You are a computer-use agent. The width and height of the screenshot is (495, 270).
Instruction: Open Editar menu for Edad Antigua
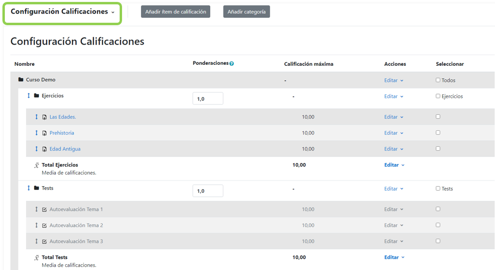394,149
